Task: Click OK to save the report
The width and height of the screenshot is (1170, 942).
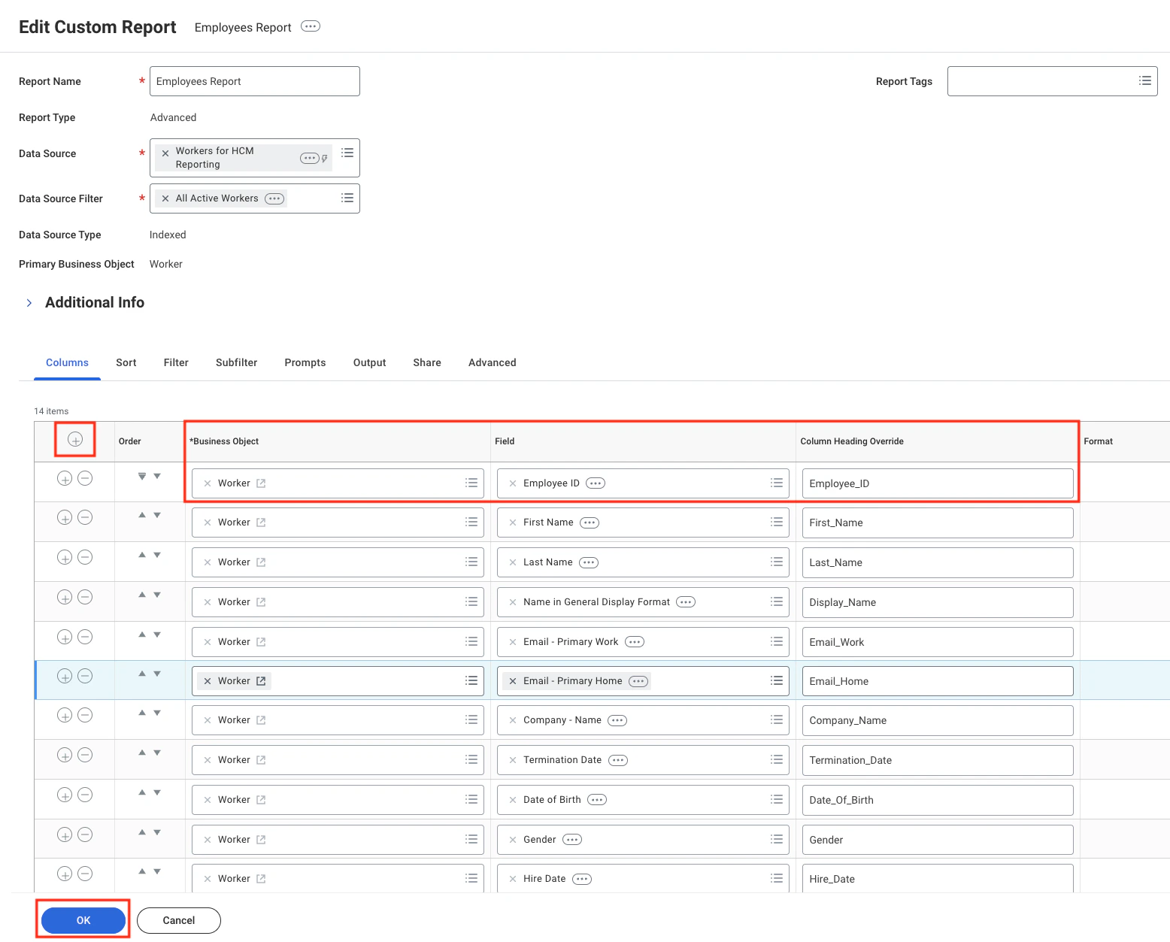Action: [x=83, y=919]
